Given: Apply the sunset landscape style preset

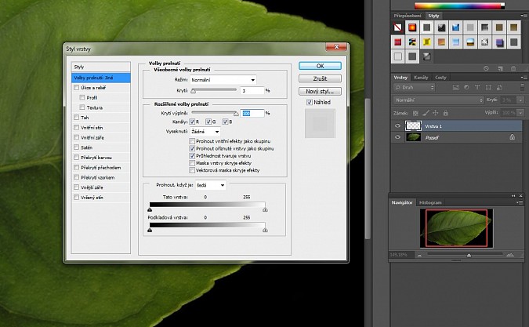Looking at the screenshot, I should (x=470, y=42).
